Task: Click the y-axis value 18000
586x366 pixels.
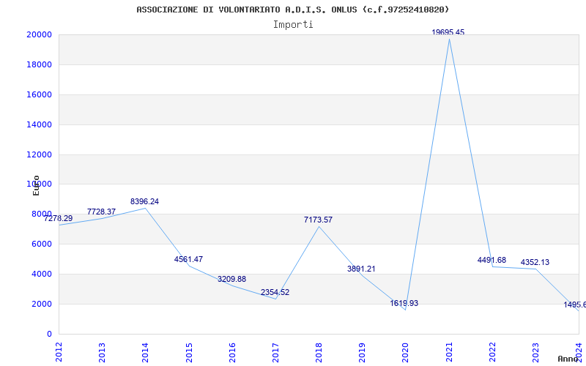Action: click(39, 64)
